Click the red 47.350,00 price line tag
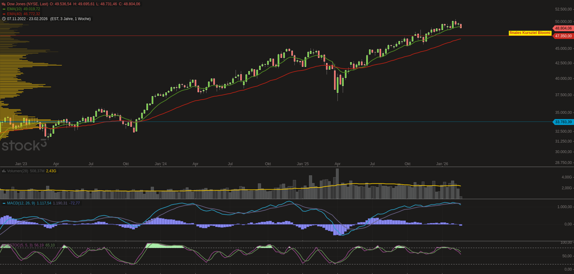574x274 pixels. (x=563, y=36)
